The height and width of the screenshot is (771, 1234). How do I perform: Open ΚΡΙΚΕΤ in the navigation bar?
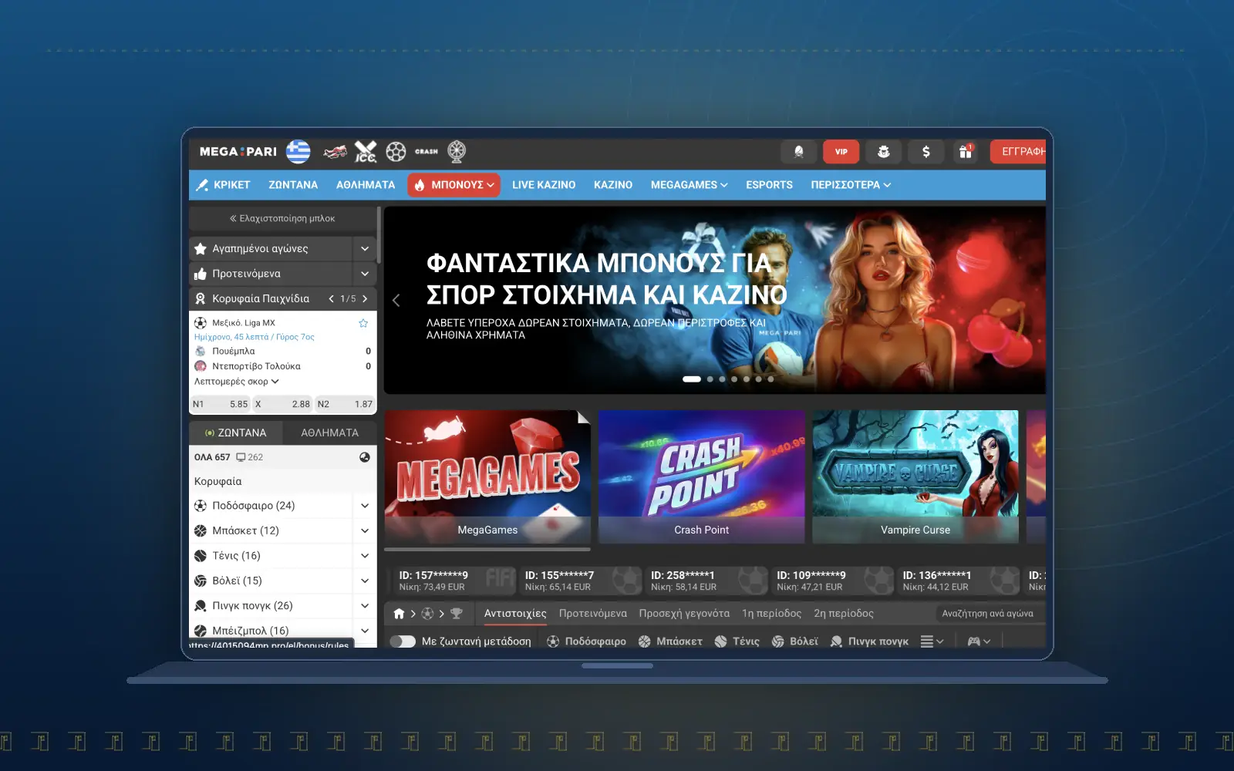coord(224,185)
